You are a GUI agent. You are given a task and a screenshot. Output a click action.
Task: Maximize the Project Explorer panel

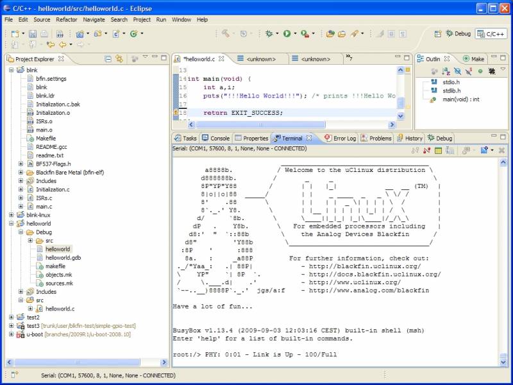coord(164,58)
